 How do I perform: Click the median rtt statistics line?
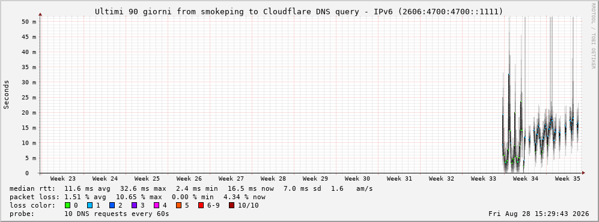(x=191, y=188)
